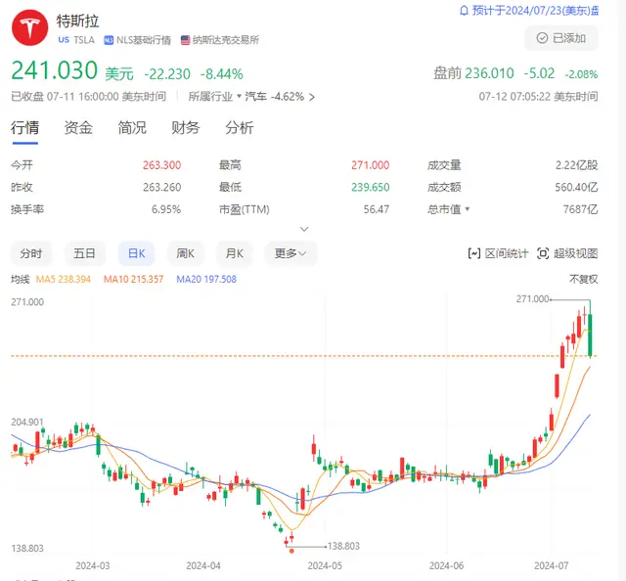This screenshot has width=626, height=581.
Task: Click the 最高 value 271.000 in stats
Action: click(x=370, y=165)
